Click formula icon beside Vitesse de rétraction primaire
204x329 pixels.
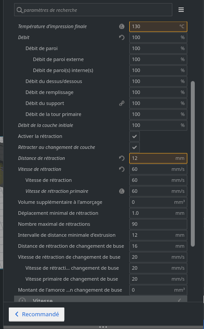(x=122, y=191)
